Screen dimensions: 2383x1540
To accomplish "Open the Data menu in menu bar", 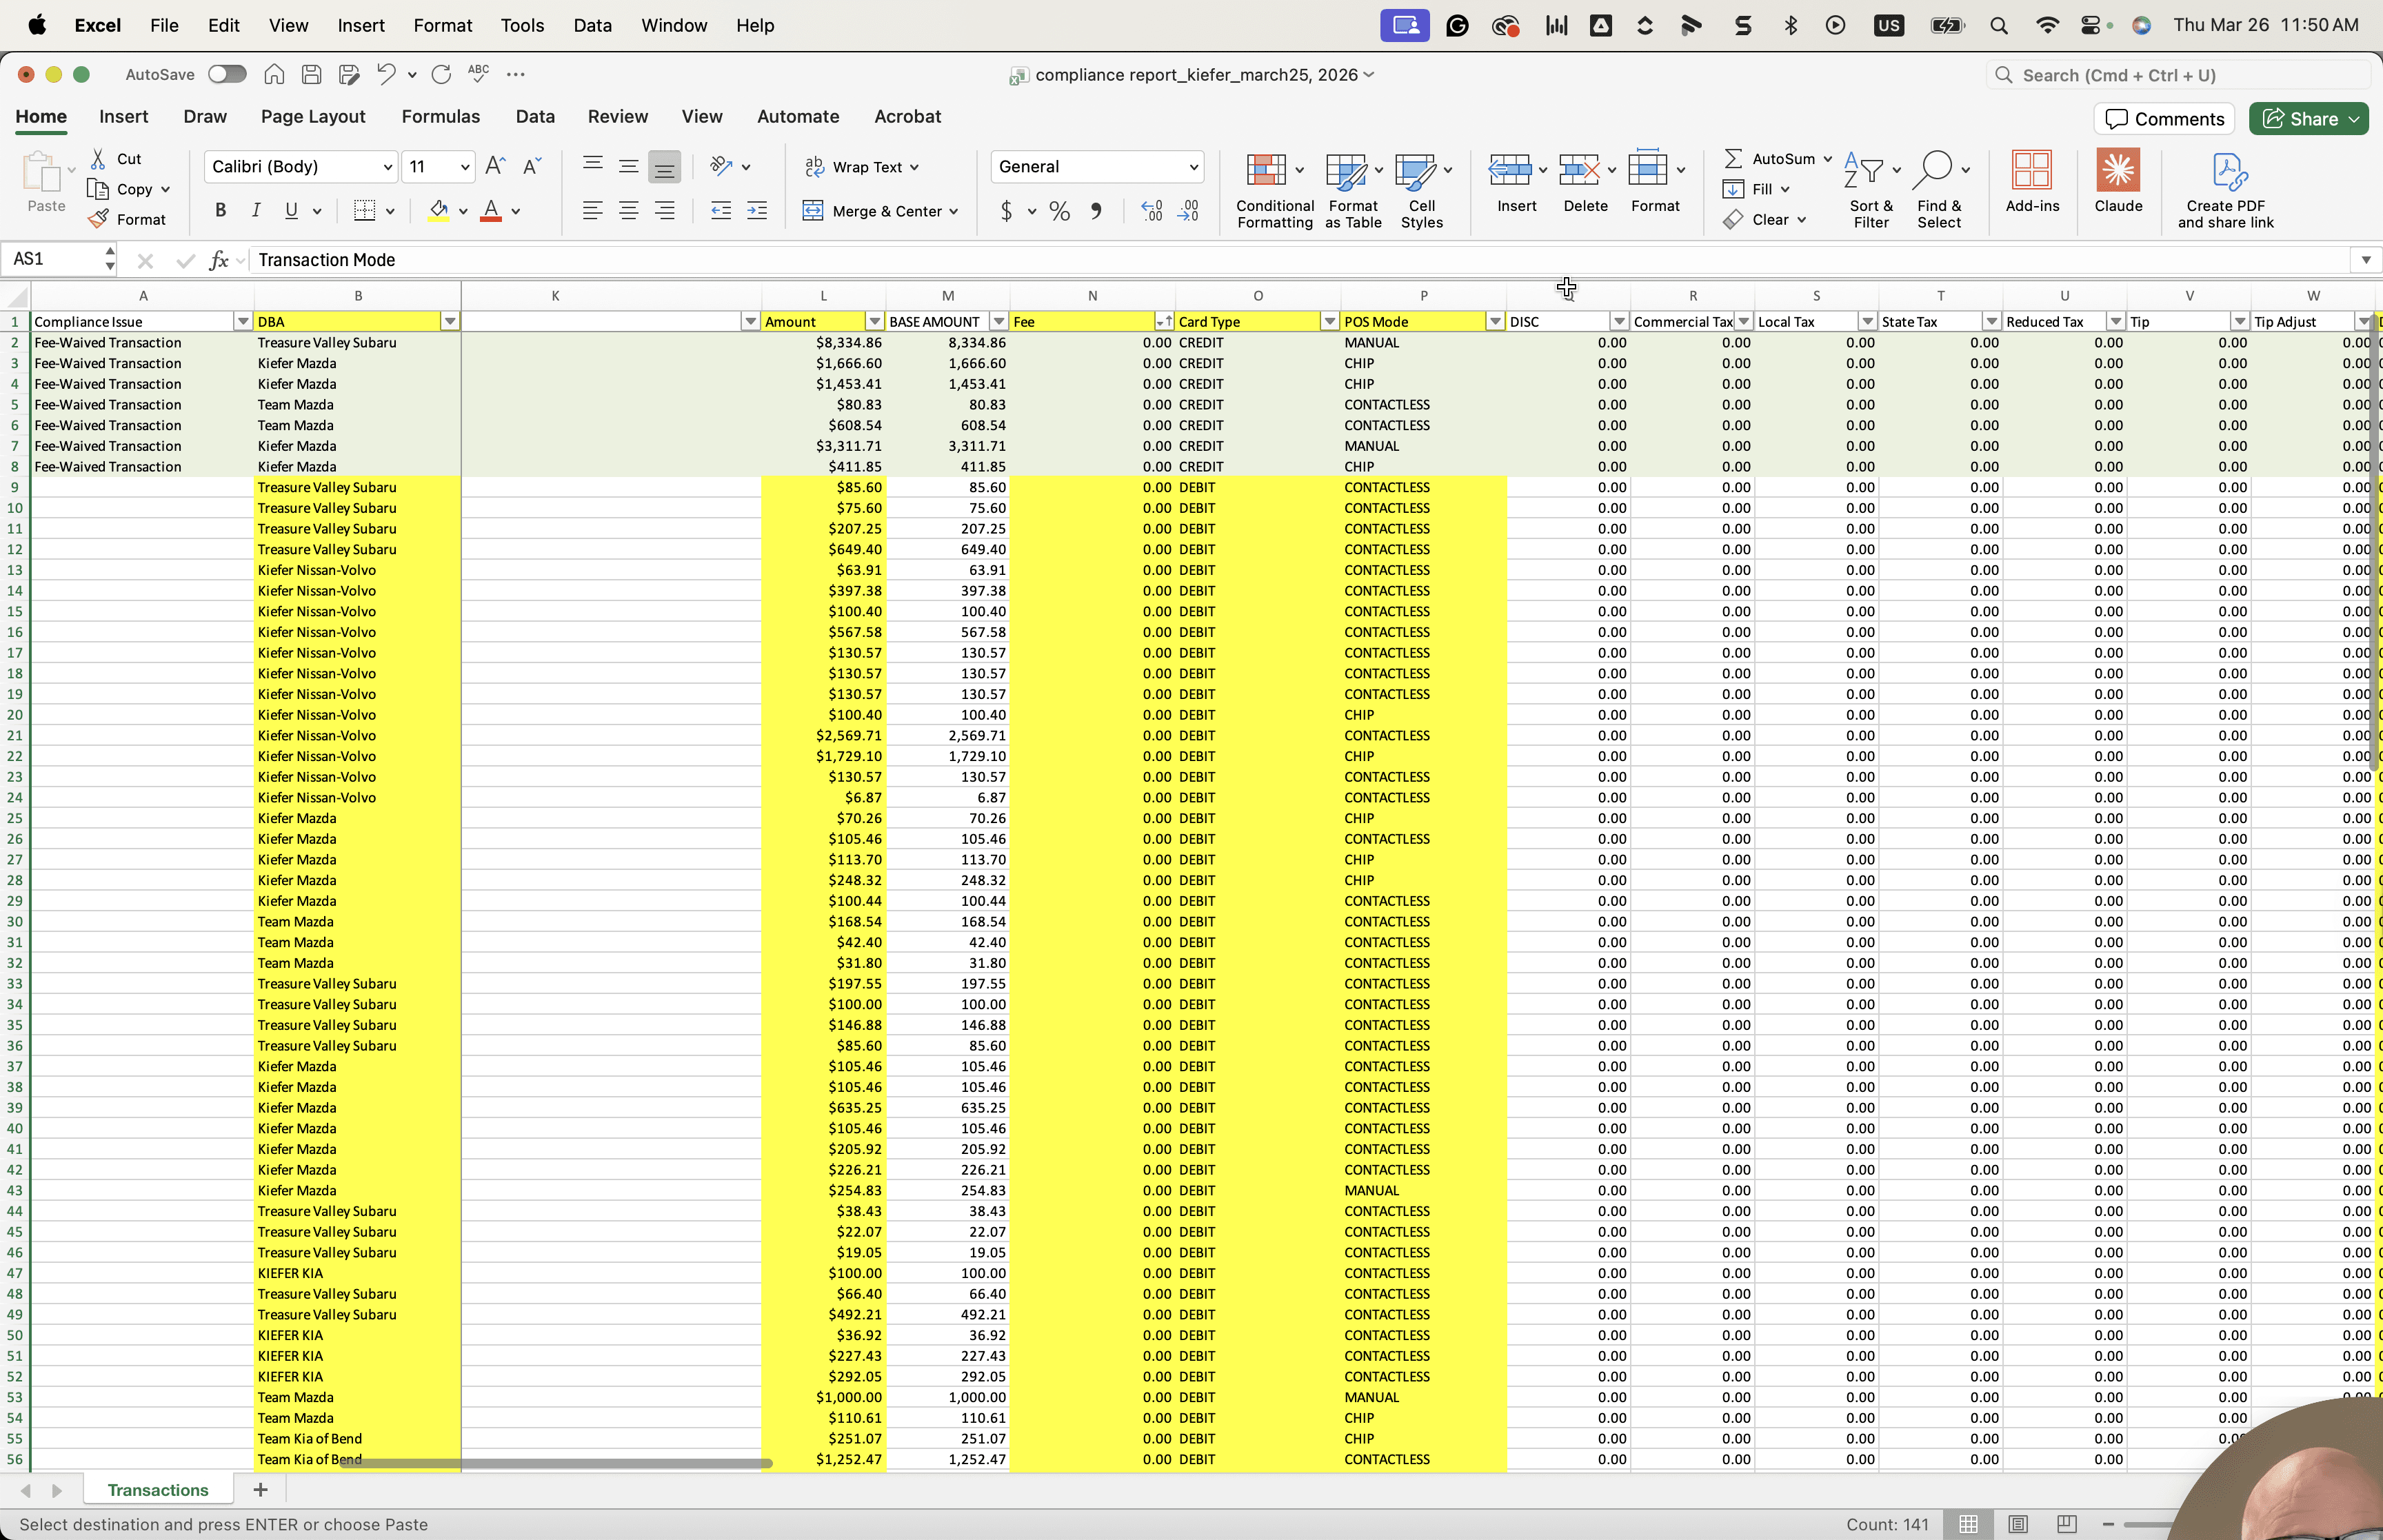I will (592, 25).
